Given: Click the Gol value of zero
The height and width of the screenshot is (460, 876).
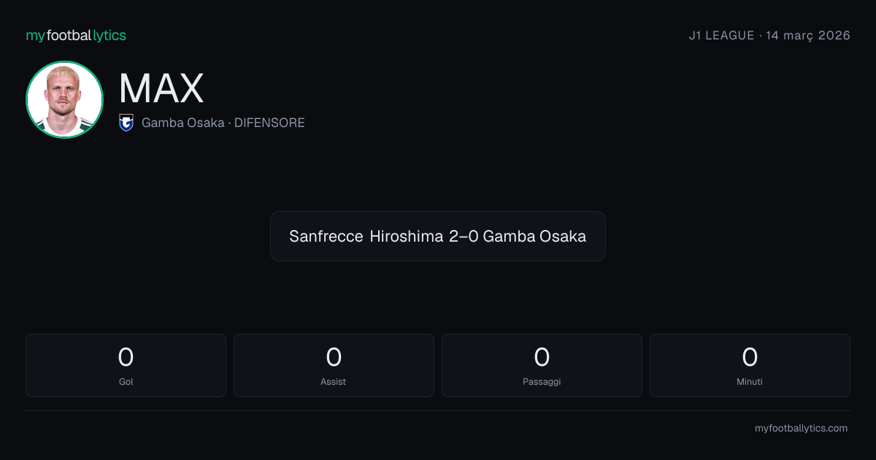Looking at the screenshot, I should 126,357.
